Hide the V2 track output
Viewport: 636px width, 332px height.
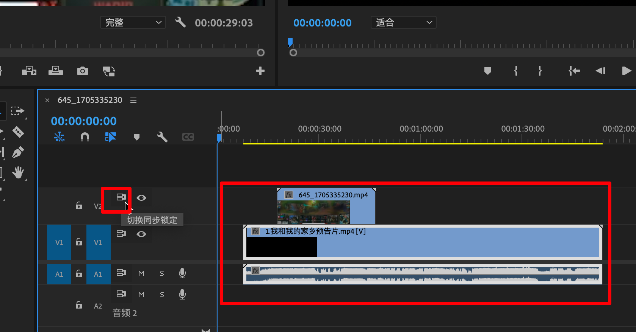click(x=141, y=198)
